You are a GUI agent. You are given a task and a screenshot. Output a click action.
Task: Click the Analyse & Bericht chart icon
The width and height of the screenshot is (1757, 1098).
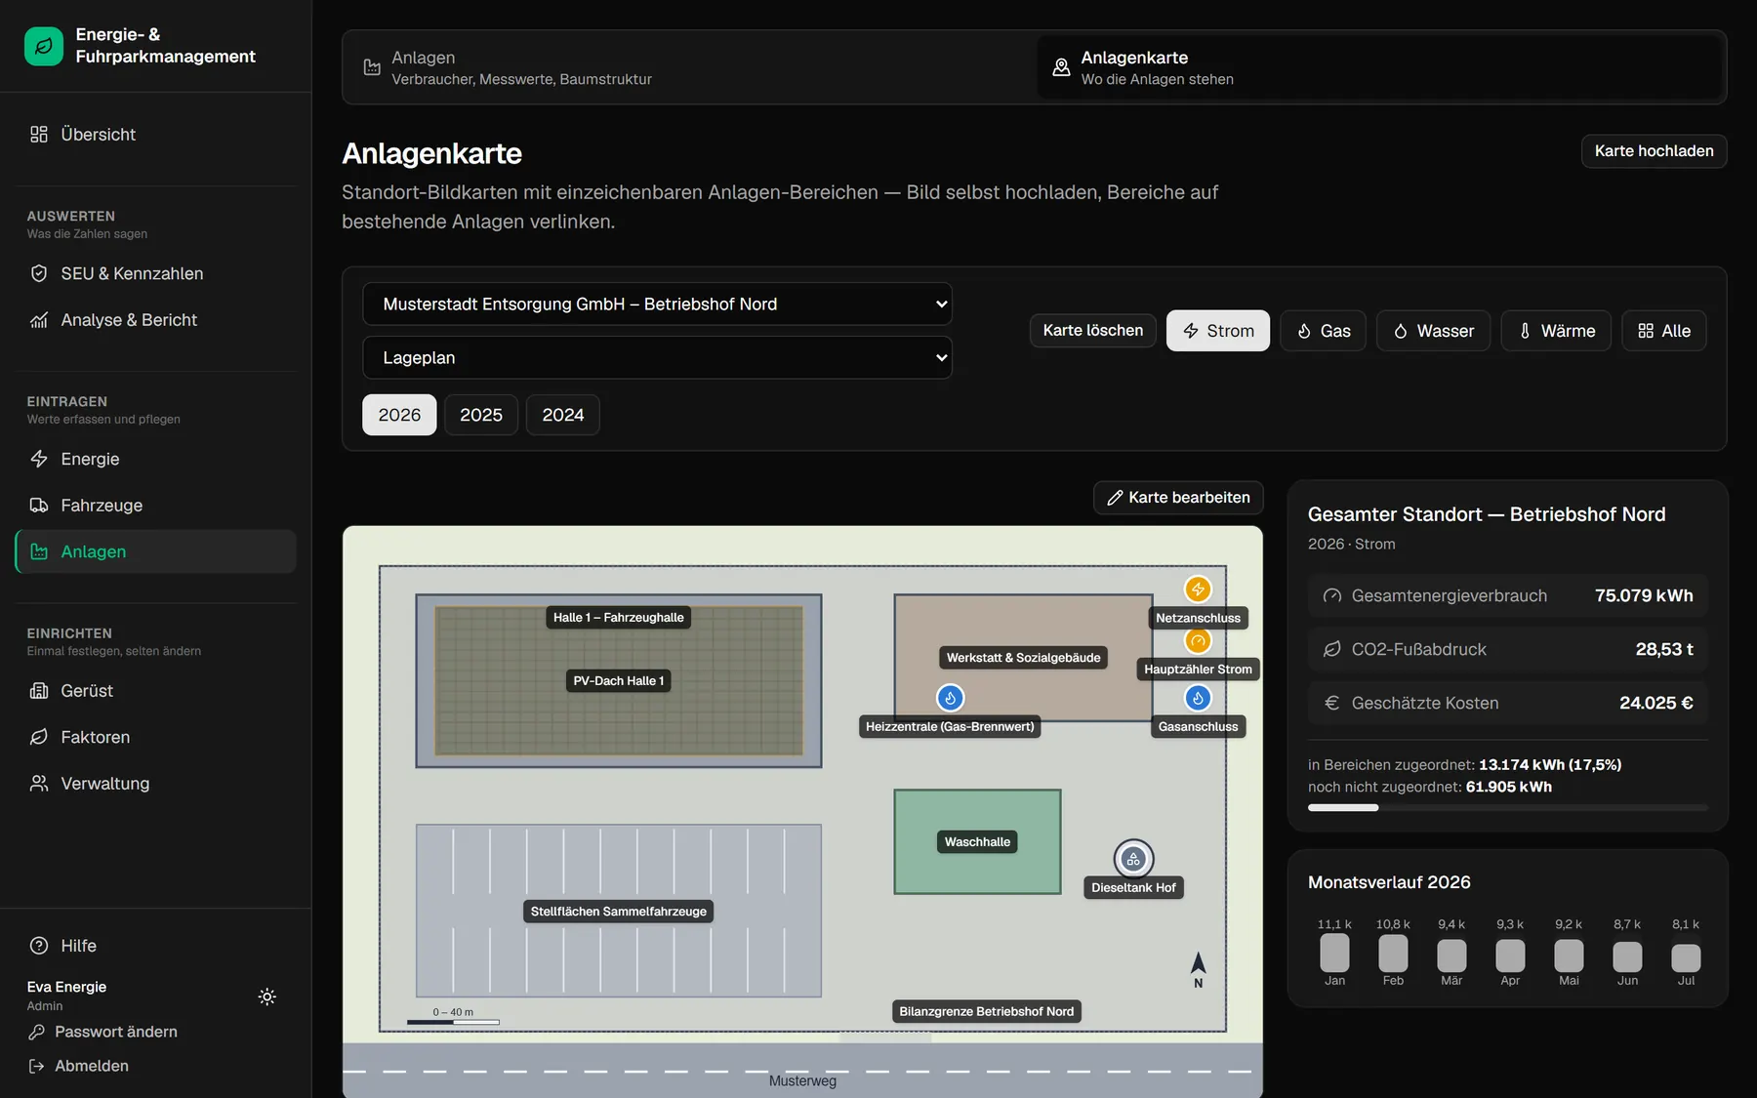(39, 320)
